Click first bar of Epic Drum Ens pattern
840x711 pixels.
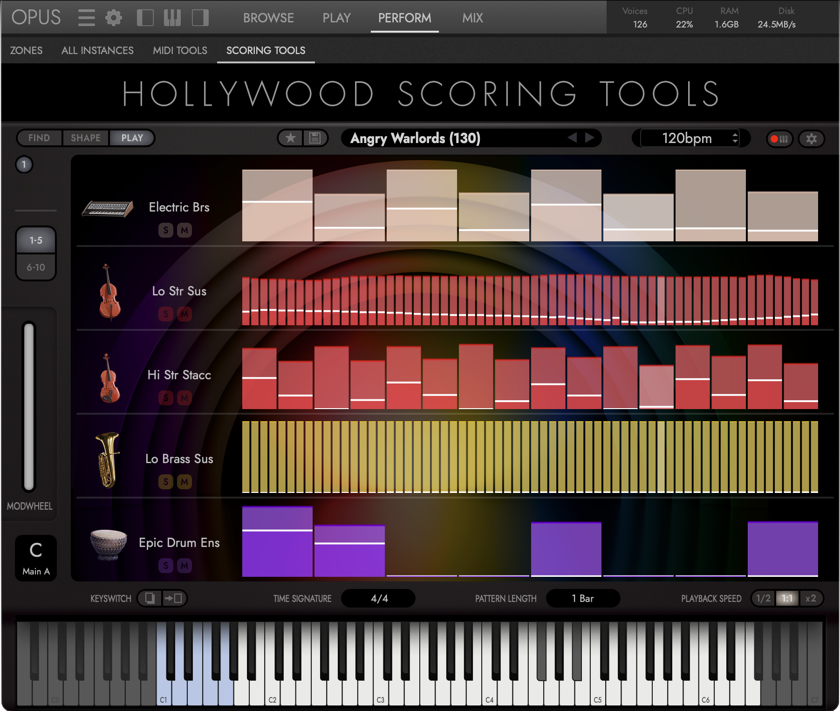pos(277,541)
